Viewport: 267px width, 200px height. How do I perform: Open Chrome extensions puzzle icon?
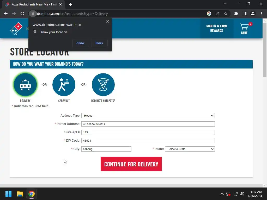click(236, 14)
